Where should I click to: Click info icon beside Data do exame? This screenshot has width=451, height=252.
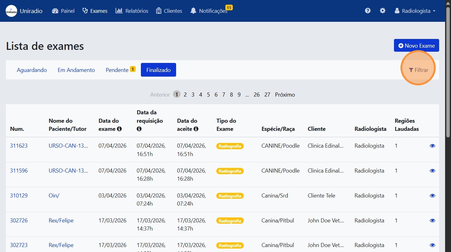(x=119, y=129)
